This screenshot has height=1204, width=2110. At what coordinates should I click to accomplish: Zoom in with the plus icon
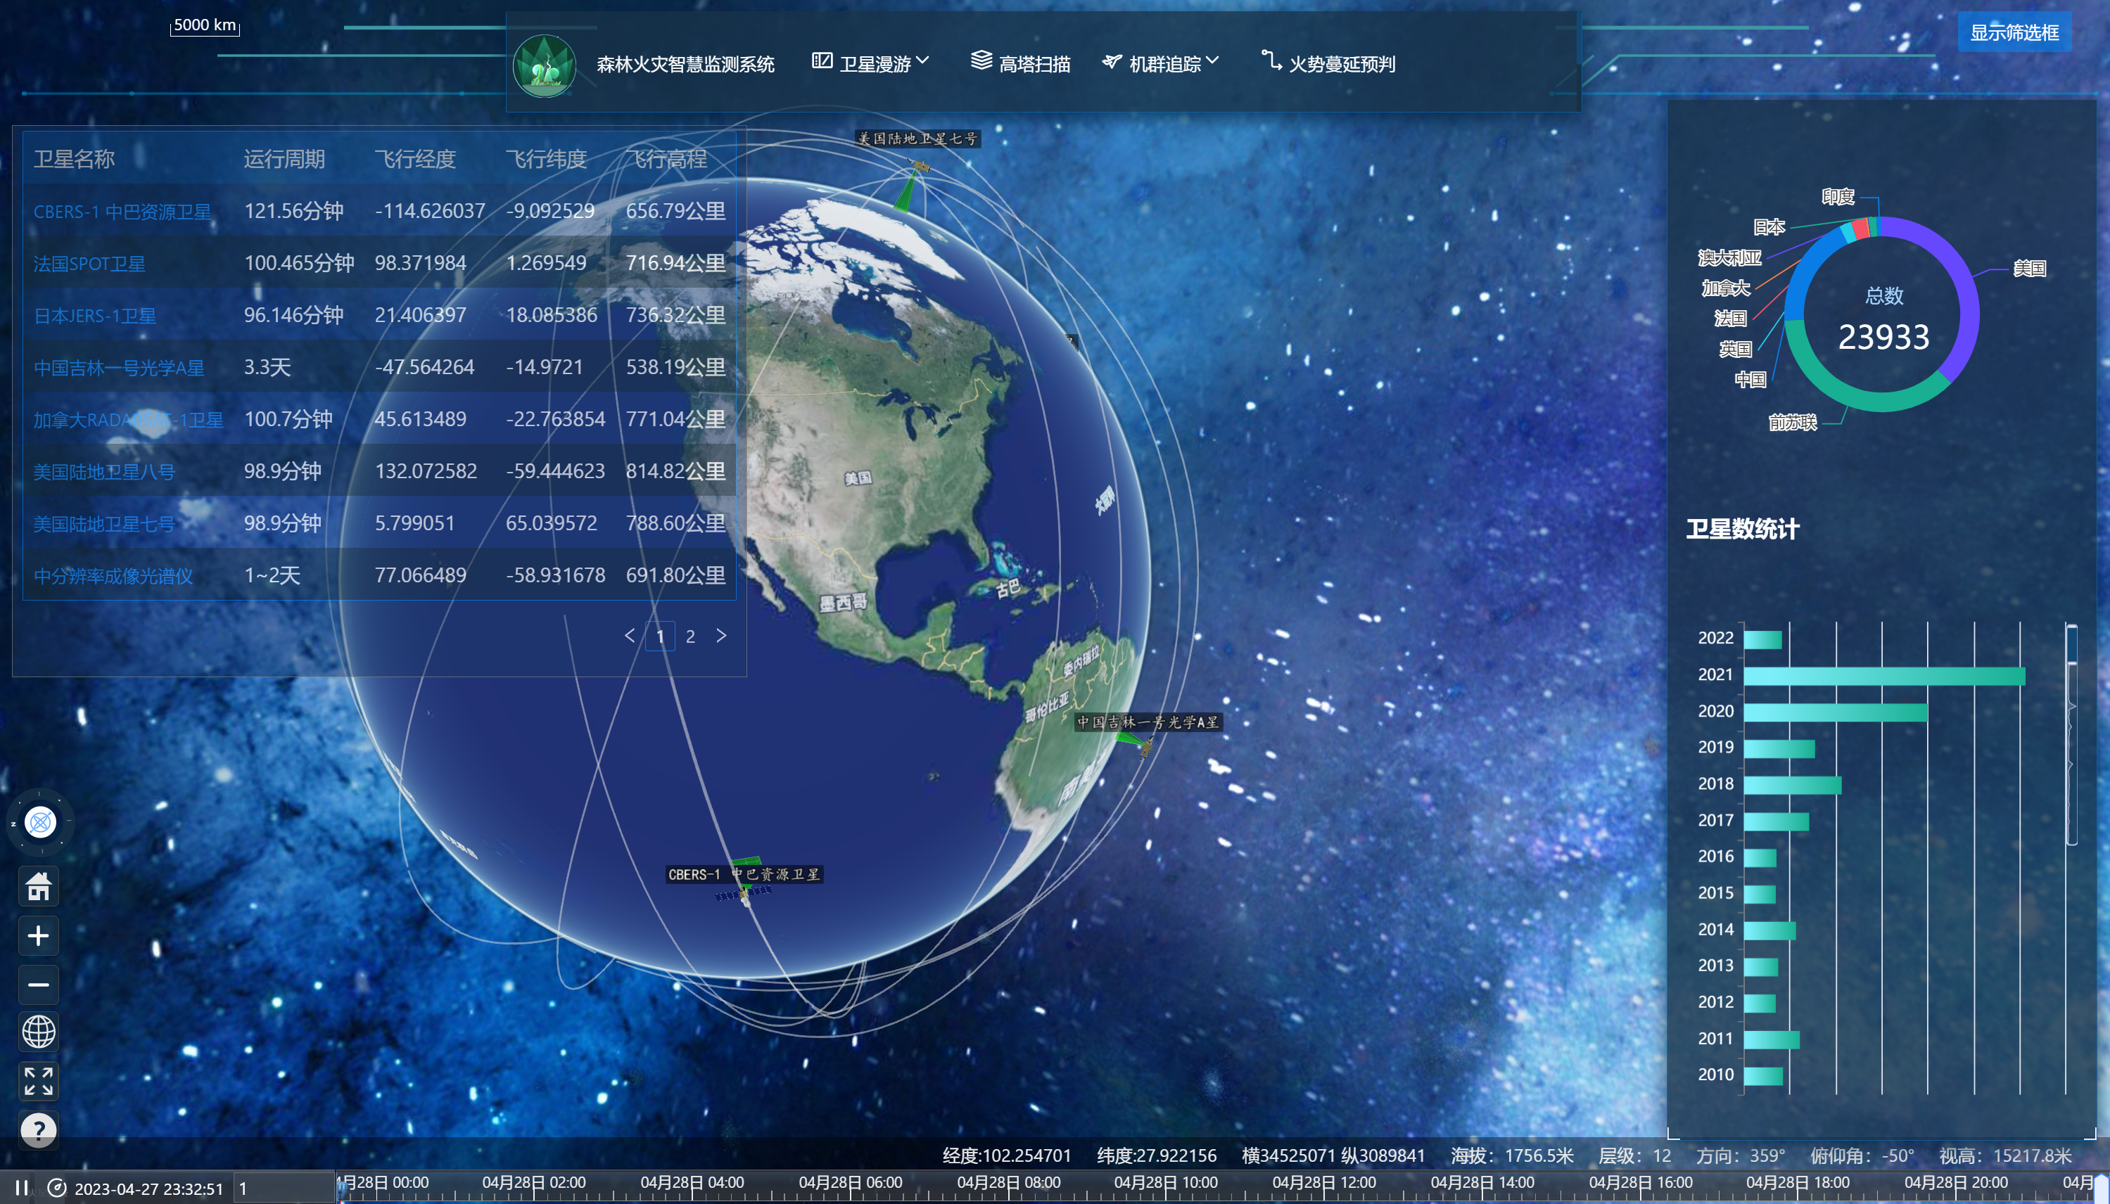tap(39, 935)
